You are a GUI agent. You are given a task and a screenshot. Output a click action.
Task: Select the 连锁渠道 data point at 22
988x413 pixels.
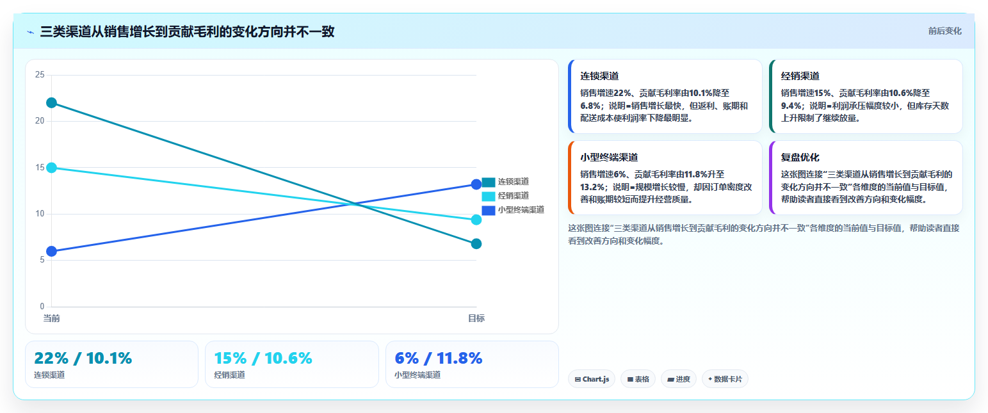52,103
